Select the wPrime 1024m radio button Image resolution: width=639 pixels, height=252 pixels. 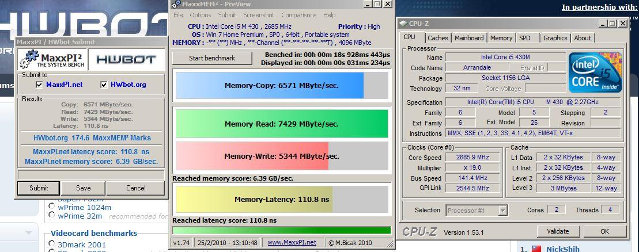click(52, 207)
